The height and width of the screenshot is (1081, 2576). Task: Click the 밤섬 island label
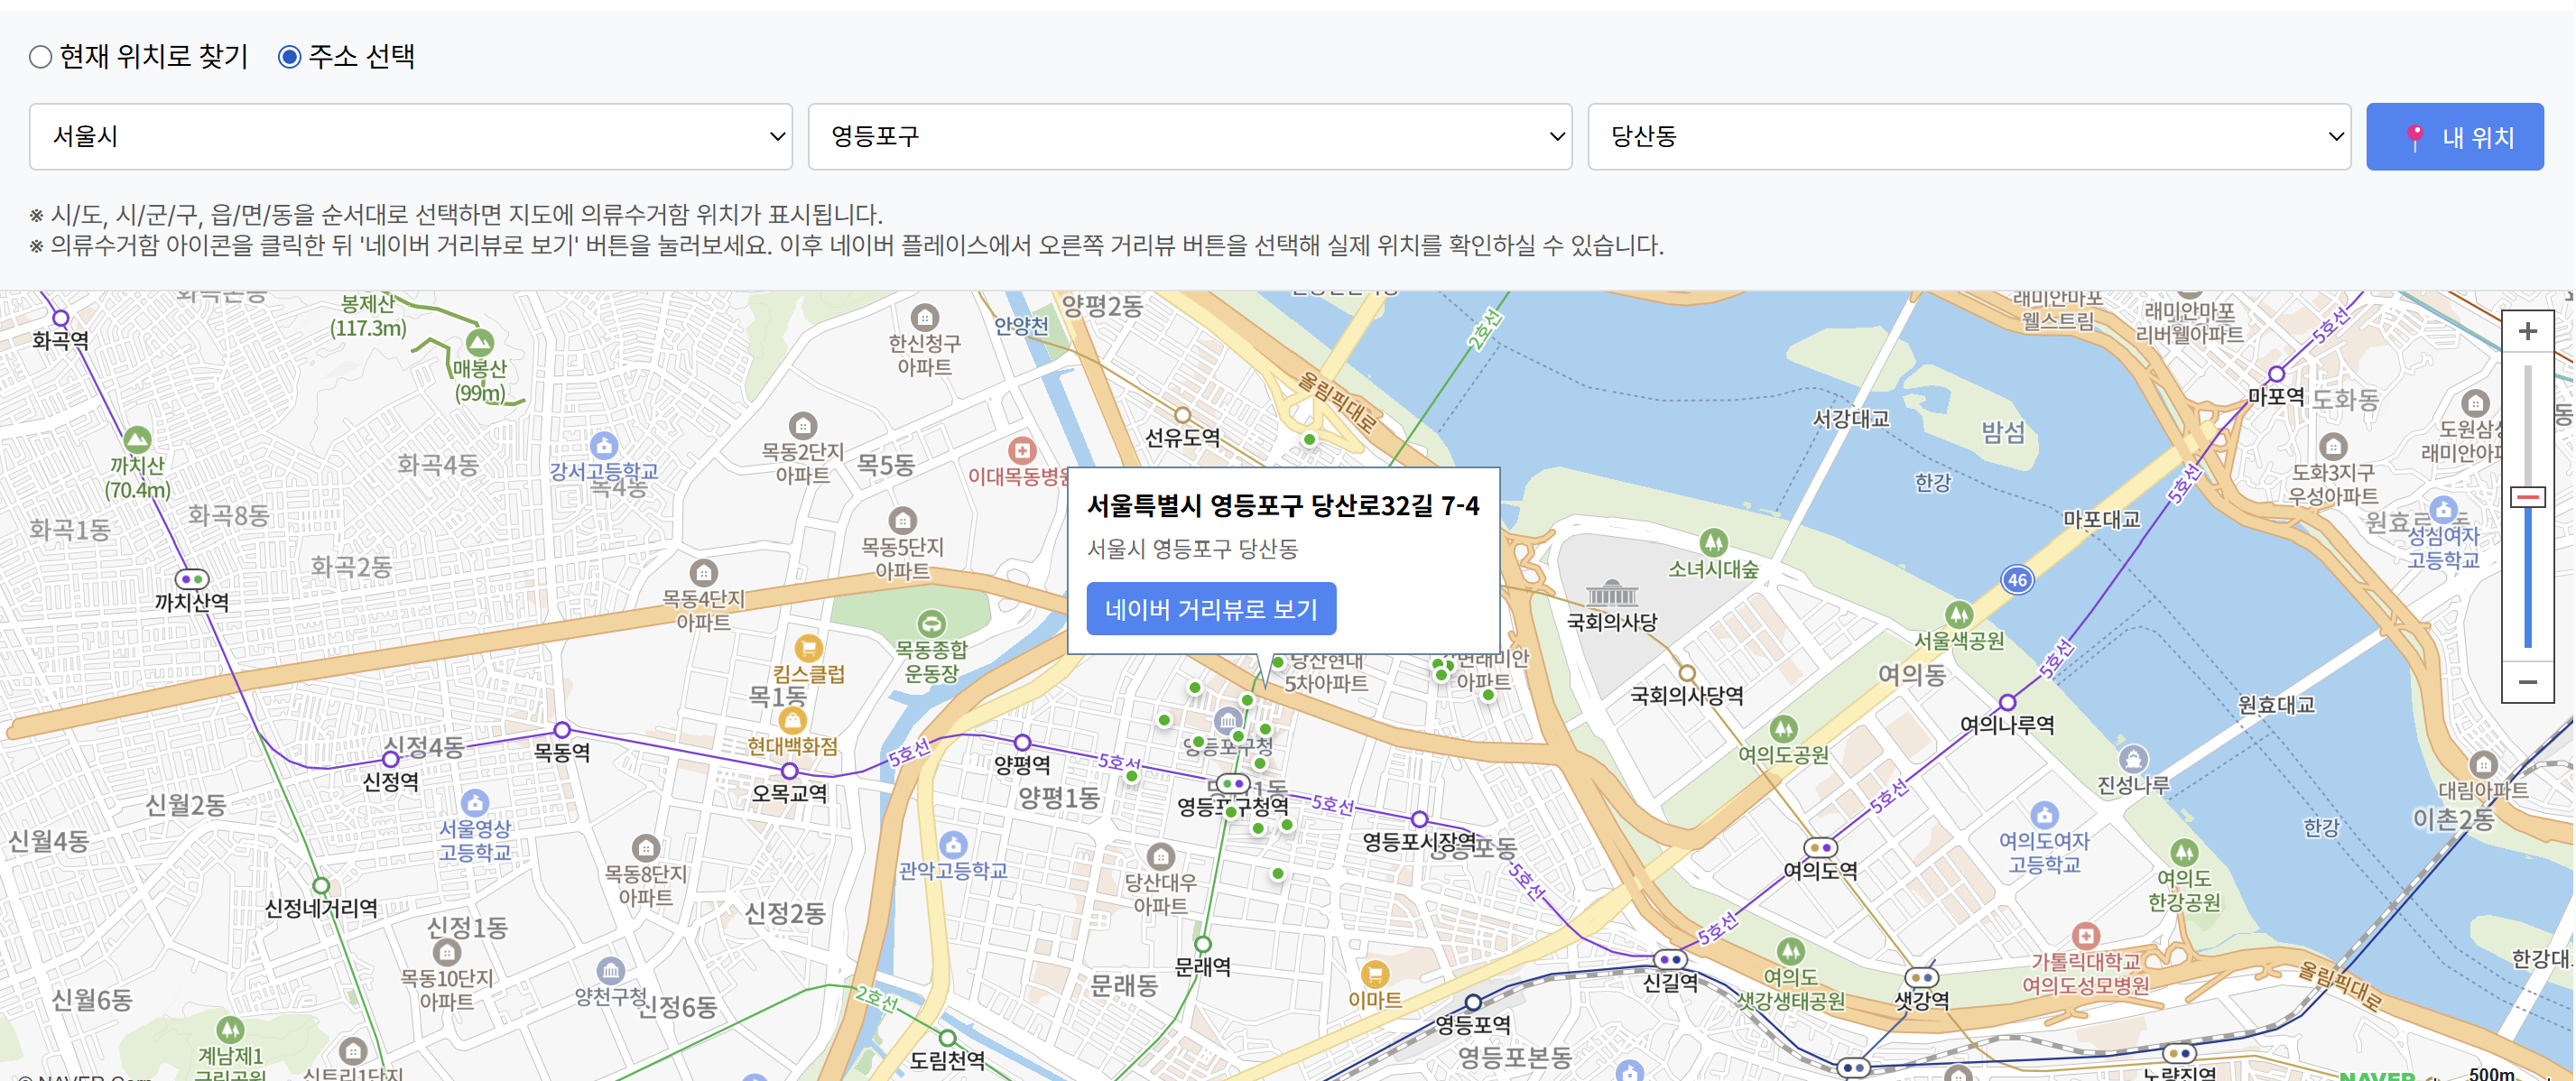(x=2003, y=432)
